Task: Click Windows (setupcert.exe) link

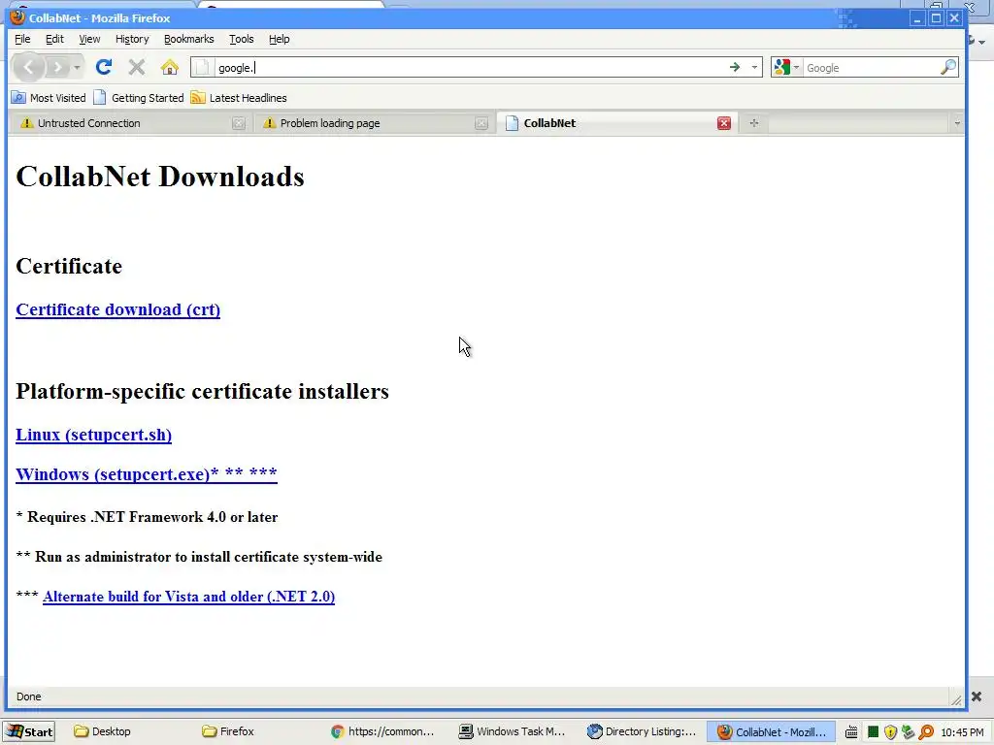Action: click(147, 474)
